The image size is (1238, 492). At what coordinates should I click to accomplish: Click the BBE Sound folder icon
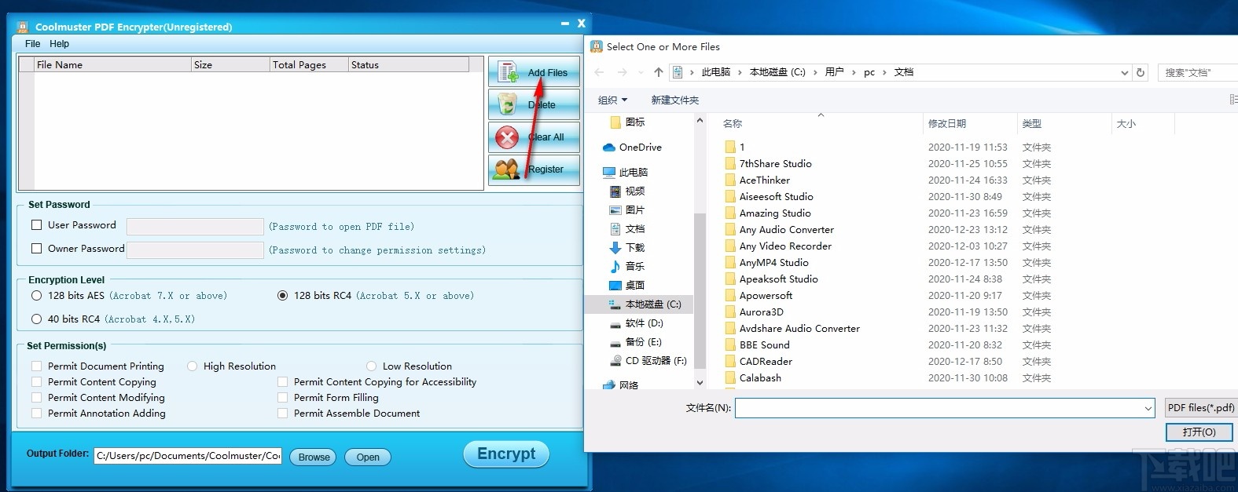(x=730, y=345)
